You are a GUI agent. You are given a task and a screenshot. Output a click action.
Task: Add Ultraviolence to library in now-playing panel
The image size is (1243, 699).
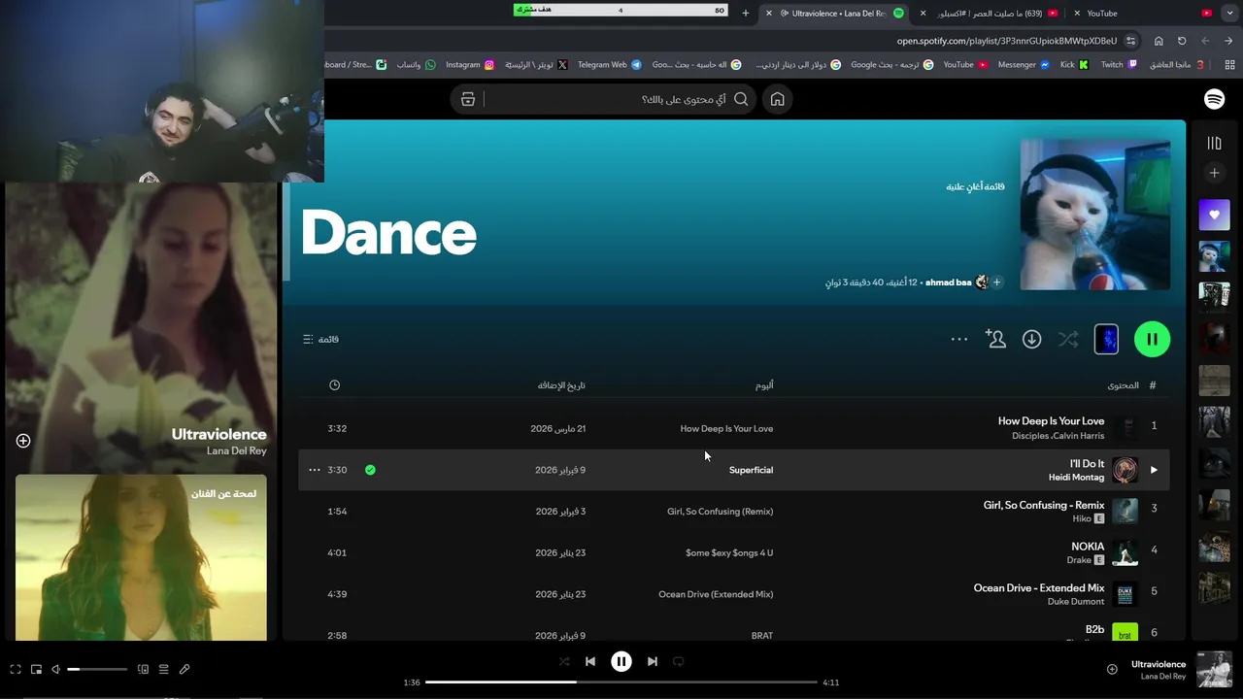tap(23, 441)
